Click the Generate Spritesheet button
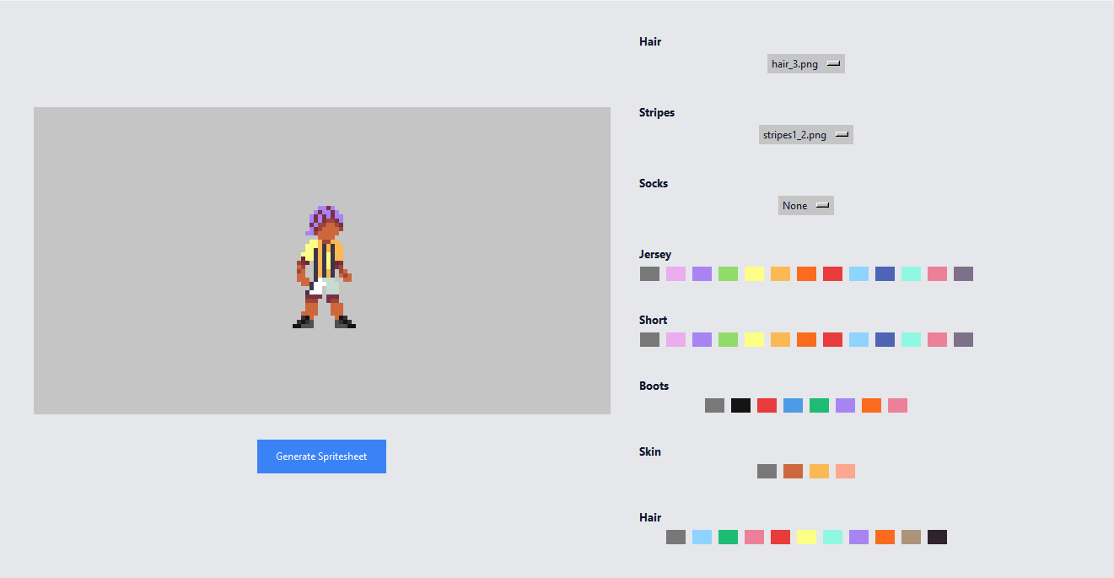The image size is (1114, 578). (x=321, y=456)
